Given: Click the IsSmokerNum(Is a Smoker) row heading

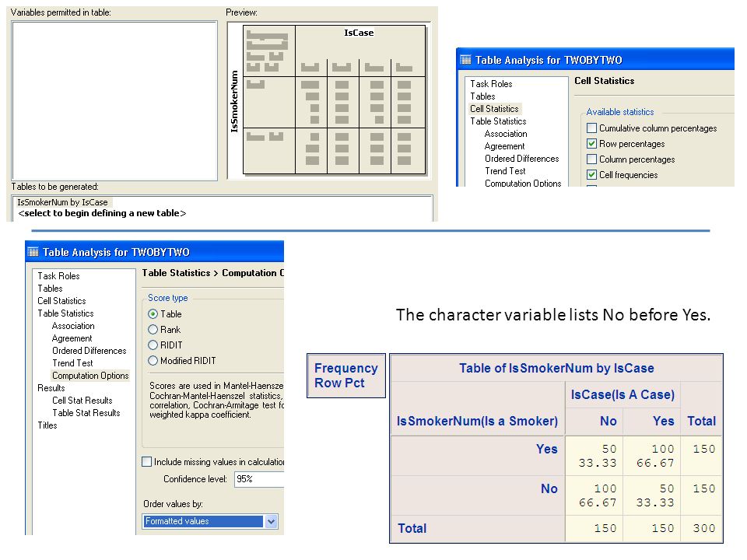Looking at the screenshot, I should coord(477,421).
